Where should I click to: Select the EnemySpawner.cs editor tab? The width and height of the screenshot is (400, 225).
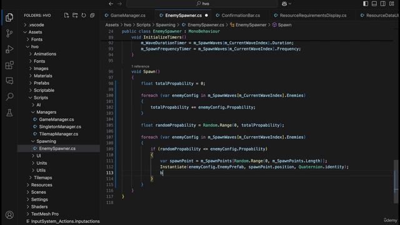[183, 15]
